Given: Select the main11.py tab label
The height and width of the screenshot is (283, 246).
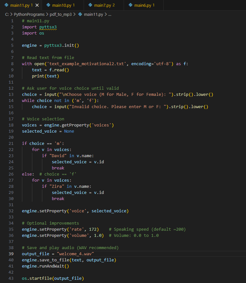Looking at the screenshot, I should pos(19,5).
